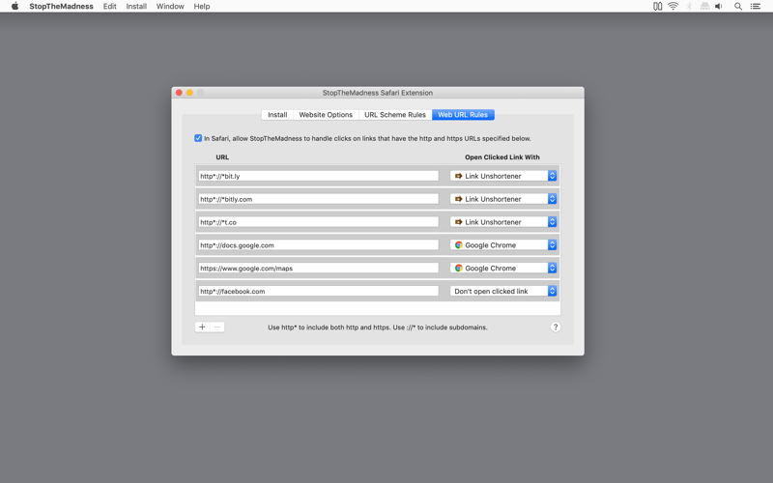Click the help question mark button
Image resolution: width=773 pixels, height=483 pixels.
[x=555, y=327]
